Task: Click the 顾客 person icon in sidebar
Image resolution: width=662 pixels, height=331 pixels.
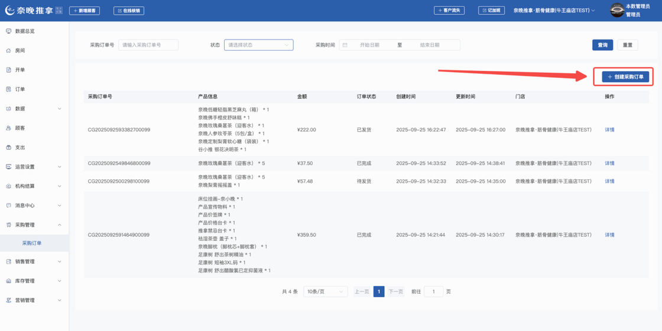Action: [x=8, y=128]
